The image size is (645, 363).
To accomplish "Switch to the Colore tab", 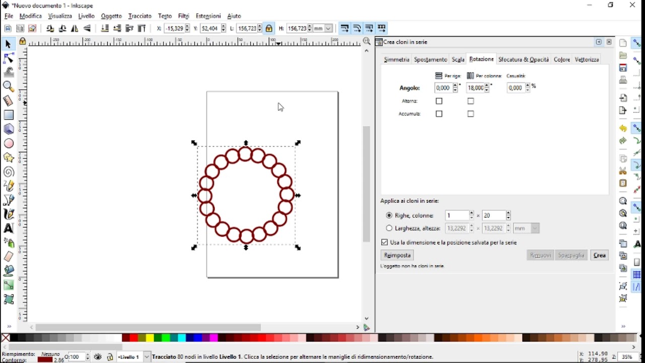I will click(x=562, y=59).
